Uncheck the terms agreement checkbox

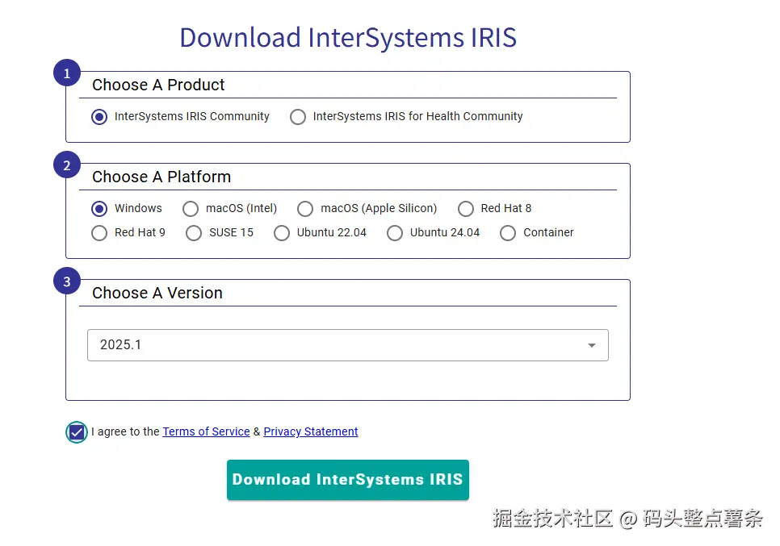point(77,432)
